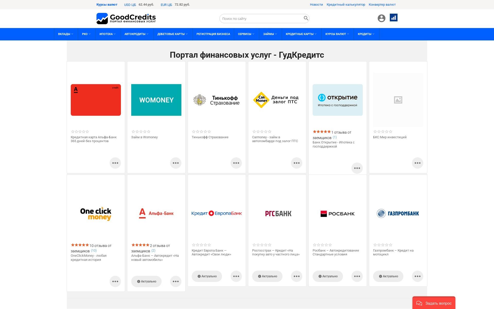Open the Новости link
494x309 pixels.
tap(316, 5)
